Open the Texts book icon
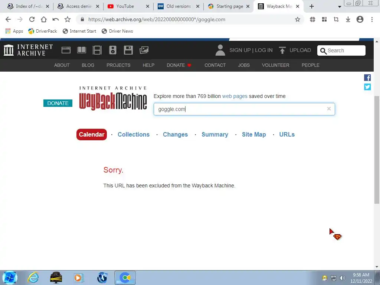The width and height of the screenshot is (380, 285). click(x=81, y=50)
